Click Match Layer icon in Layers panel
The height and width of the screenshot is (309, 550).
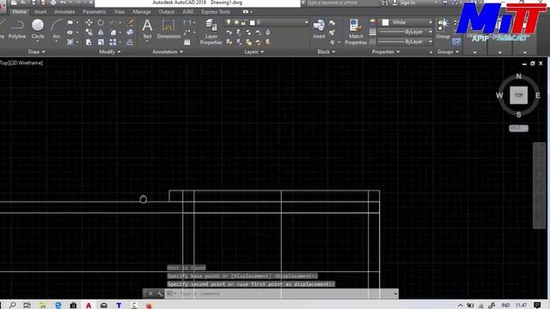coord(268,42)
